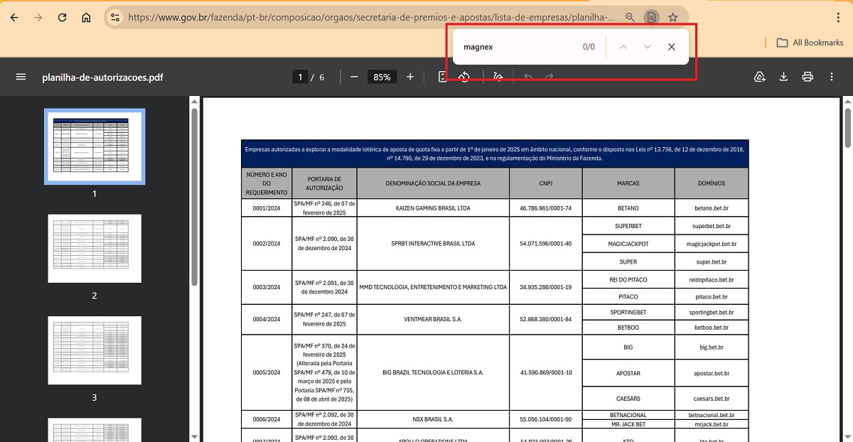Click the zoom in plus button
The width and height of the screenshot is (853, 442).
pyautogui.click(x=410, y=77)
